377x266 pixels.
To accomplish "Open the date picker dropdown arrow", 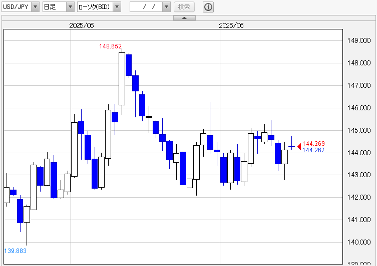I will tap(166, 6).
